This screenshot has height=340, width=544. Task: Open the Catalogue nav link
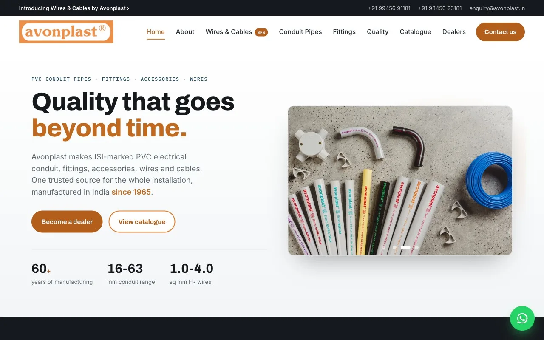click(x=416, y=32)
